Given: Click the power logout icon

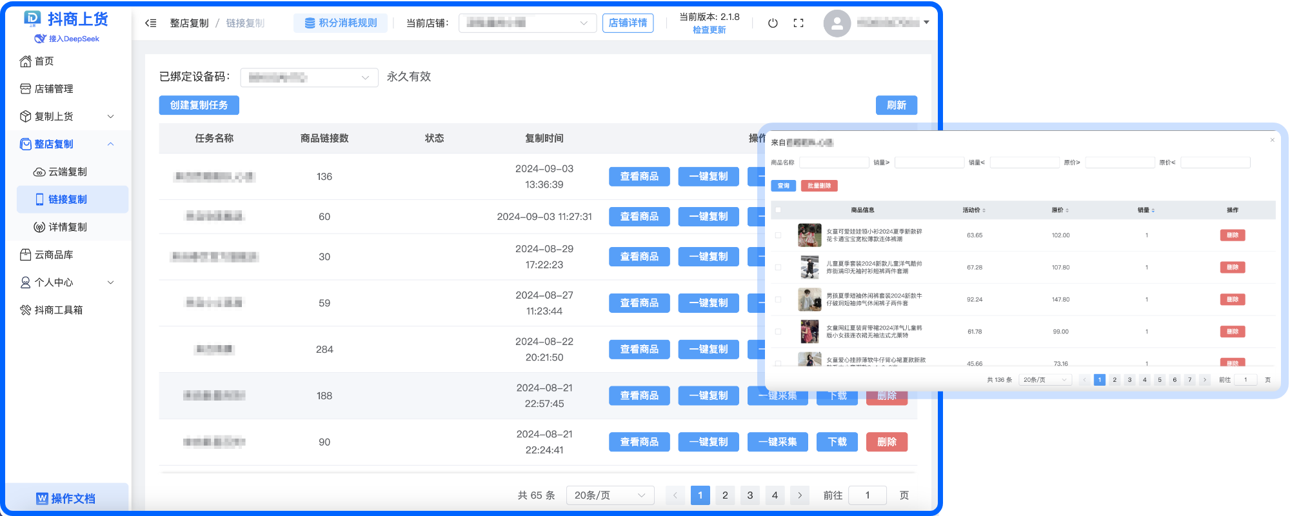Looking at the screenshot, I should coord(773,23).
